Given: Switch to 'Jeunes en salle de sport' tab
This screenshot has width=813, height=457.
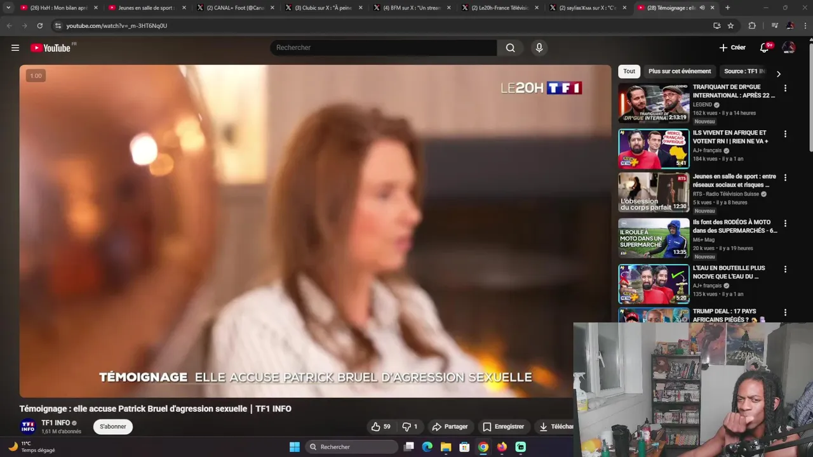Looking at the screenshot, I should tap(147, 8).
